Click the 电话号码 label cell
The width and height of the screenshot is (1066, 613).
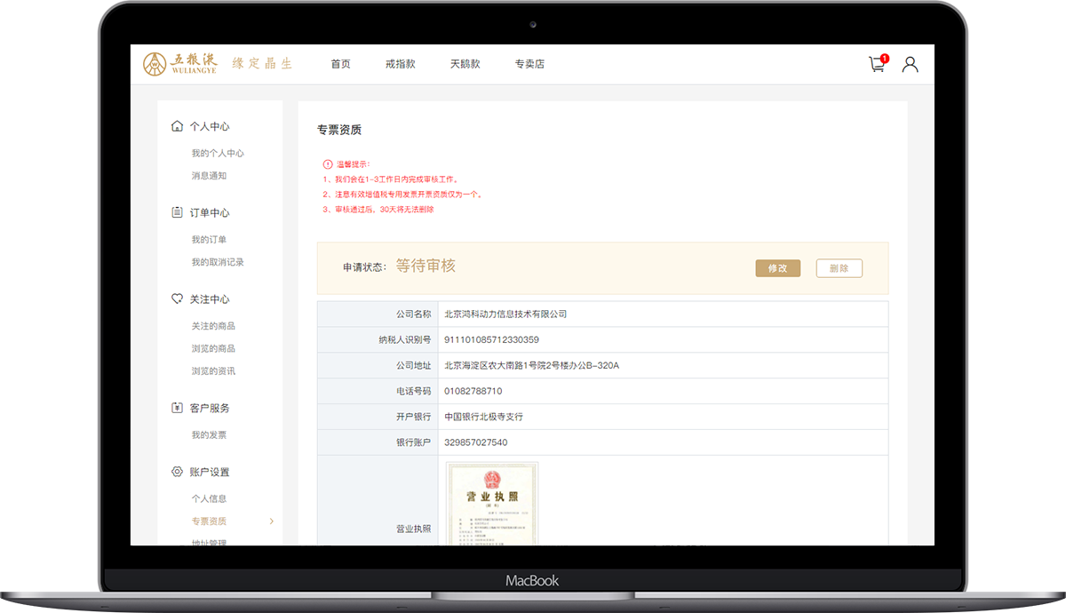(378, 391)
